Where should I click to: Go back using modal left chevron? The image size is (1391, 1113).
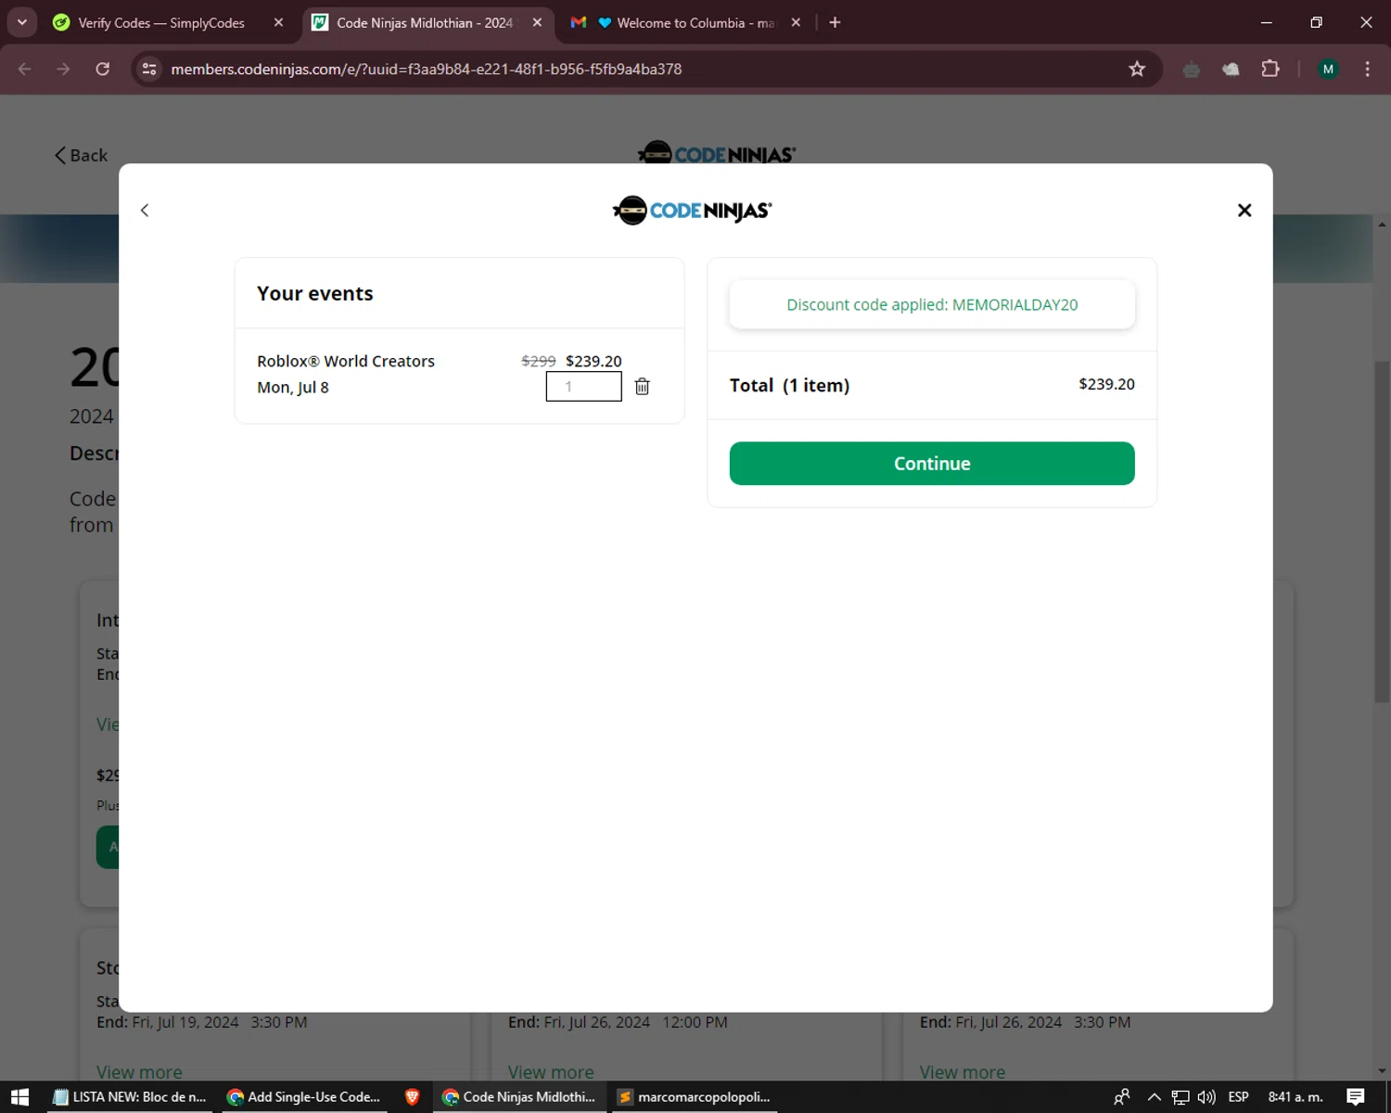coord(145,211)
